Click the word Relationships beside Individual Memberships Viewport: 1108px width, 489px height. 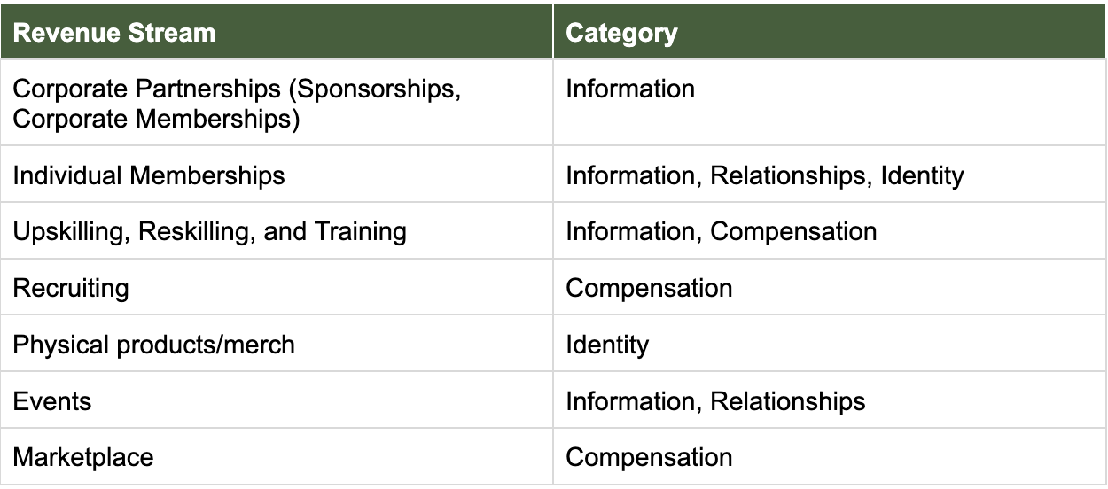[x=787, y=175]
